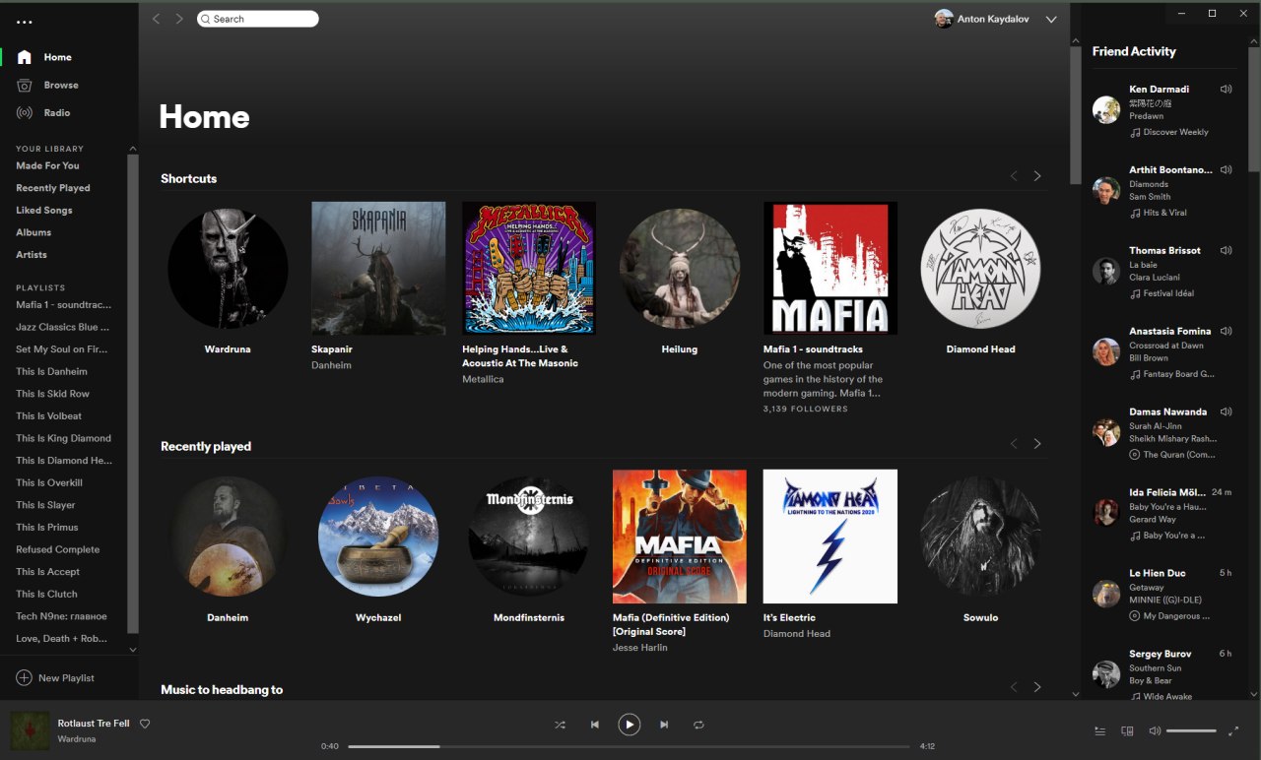
Task: Expand Anton Kaydalov account dropdown
Action: (x=1051, y=19)
